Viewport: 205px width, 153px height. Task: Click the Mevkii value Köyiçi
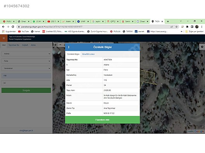coord(106,103)
